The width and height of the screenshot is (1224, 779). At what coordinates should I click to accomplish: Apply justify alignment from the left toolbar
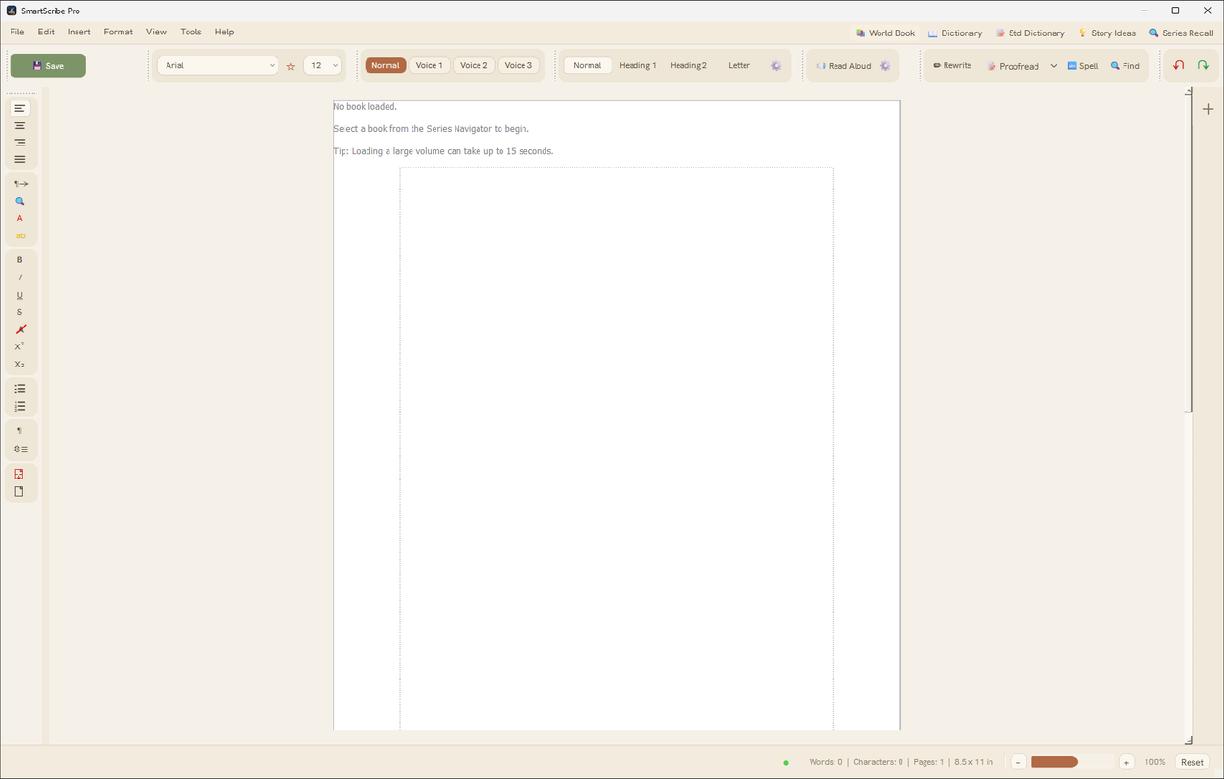click(x=20, y=159)
